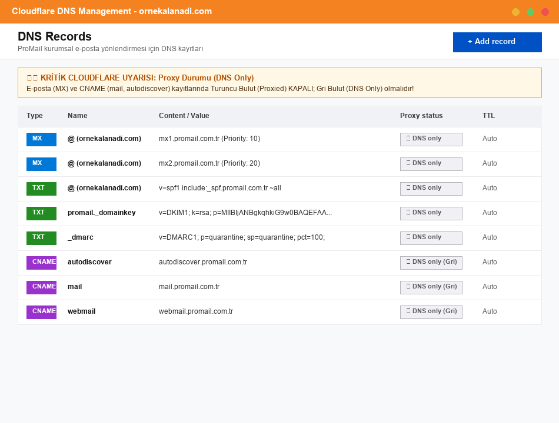Click the CNAME badge of mail row
559x423 pixels.
pos(41,287)
